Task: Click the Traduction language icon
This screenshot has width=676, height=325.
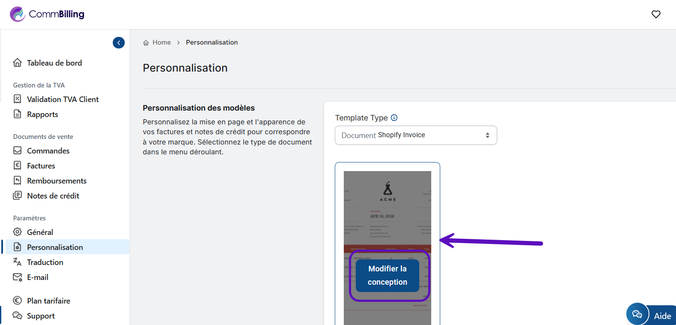Action: point(18,262)
